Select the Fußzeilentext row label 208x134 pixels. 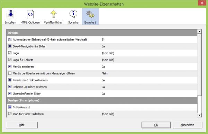(x=21, y=107)
